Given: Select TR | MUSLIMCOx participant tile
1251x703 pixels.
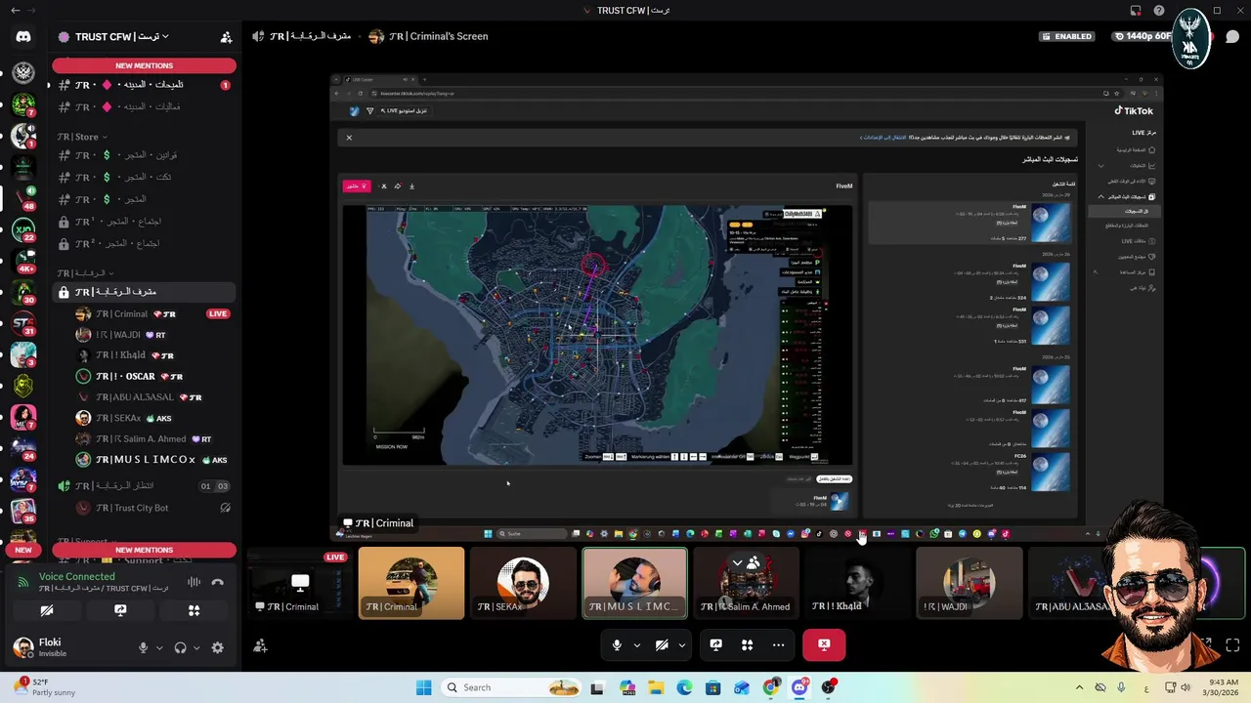Looking at the screenshot, I should [634, 583].
